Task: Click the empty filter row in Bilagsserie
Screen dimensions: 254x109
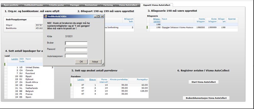Action: [192, 24]
